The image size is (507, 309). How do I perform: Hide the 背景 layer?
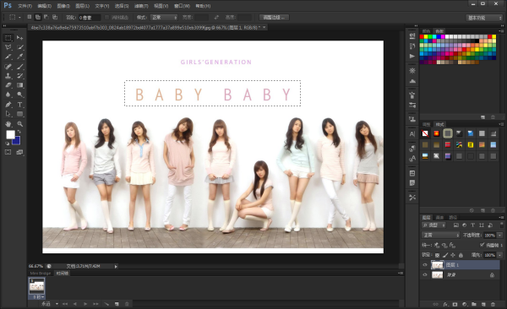point(425,275)
